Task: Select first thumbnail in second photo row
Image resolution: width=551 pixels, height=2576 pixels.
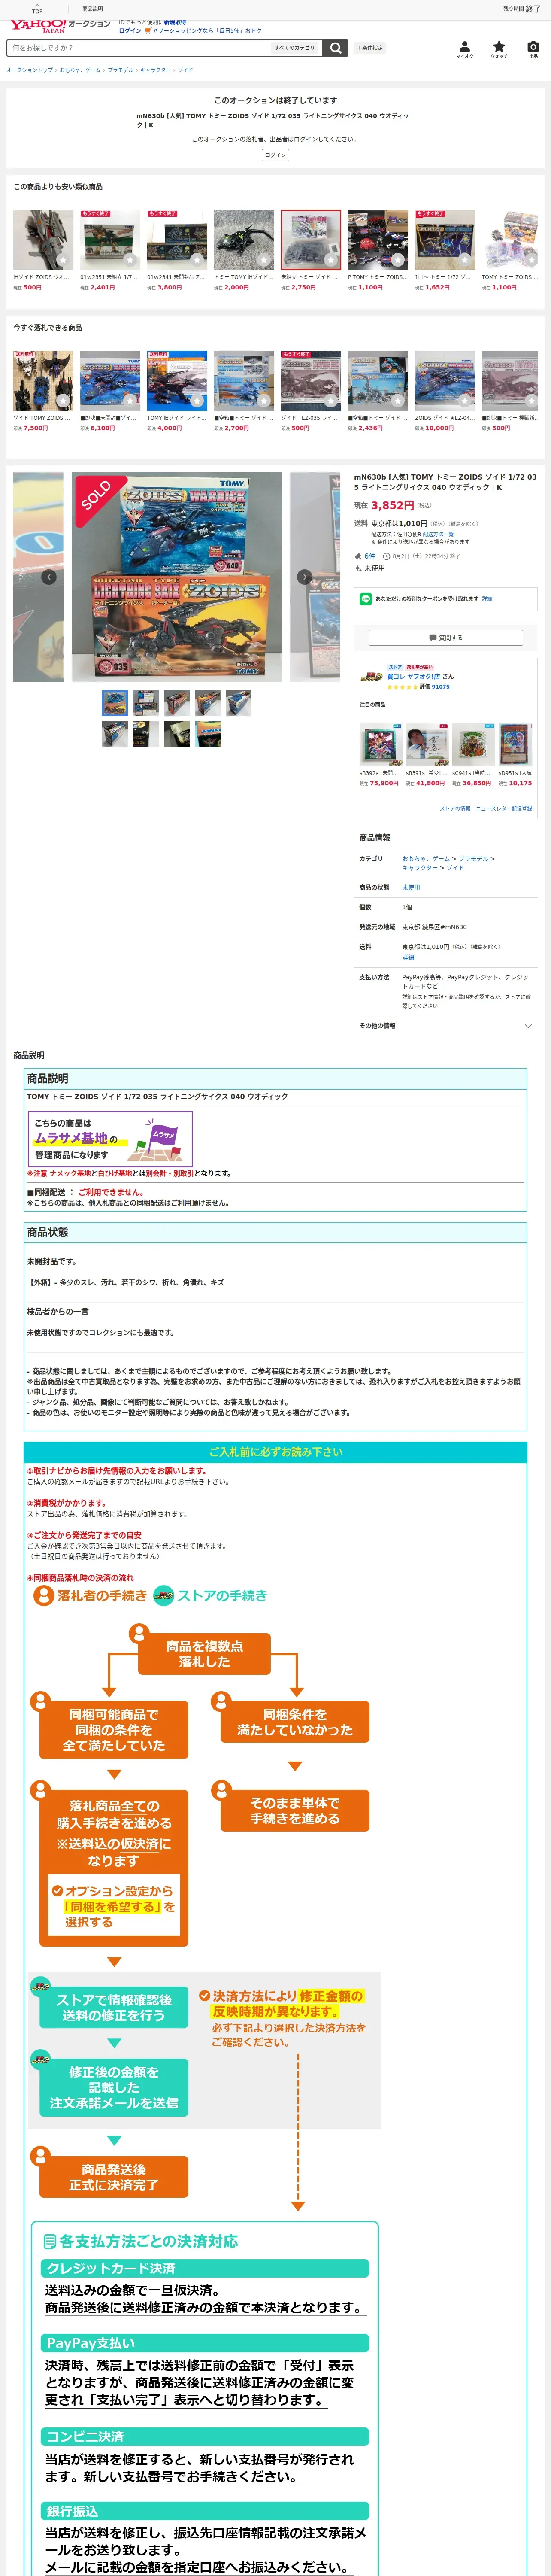Action: pyautogui.click(x=115, y=734)
